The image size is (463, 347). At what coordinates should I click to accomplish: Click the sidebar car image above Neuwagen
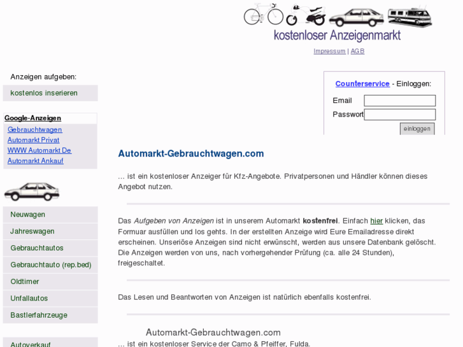click(32, 192)
